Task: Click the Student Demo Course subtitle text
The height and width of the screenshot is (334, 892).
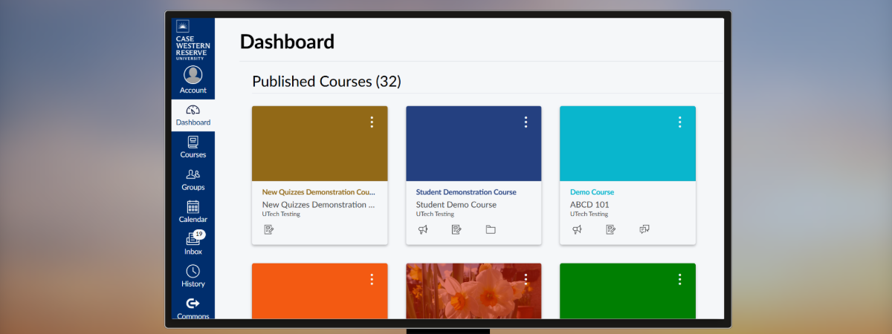Action: coord(456,205)
